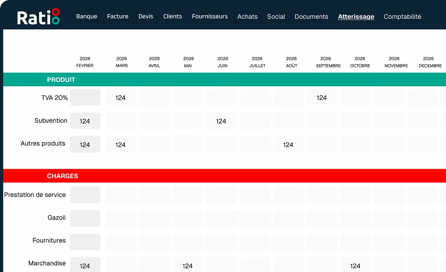The image size is (446, 272).
Task: Click the empty TVA 20% Février field
Action: tap(85, 97)
